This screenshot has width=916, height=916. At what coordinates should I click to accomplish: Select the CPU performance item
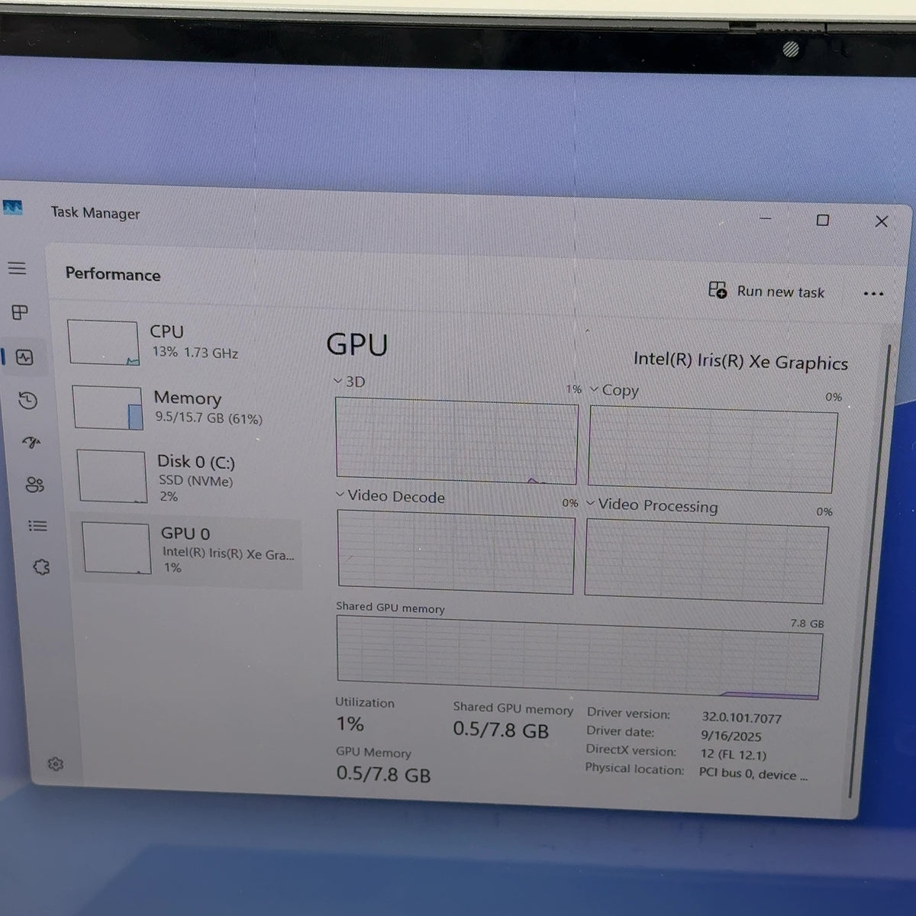[183, 342]
